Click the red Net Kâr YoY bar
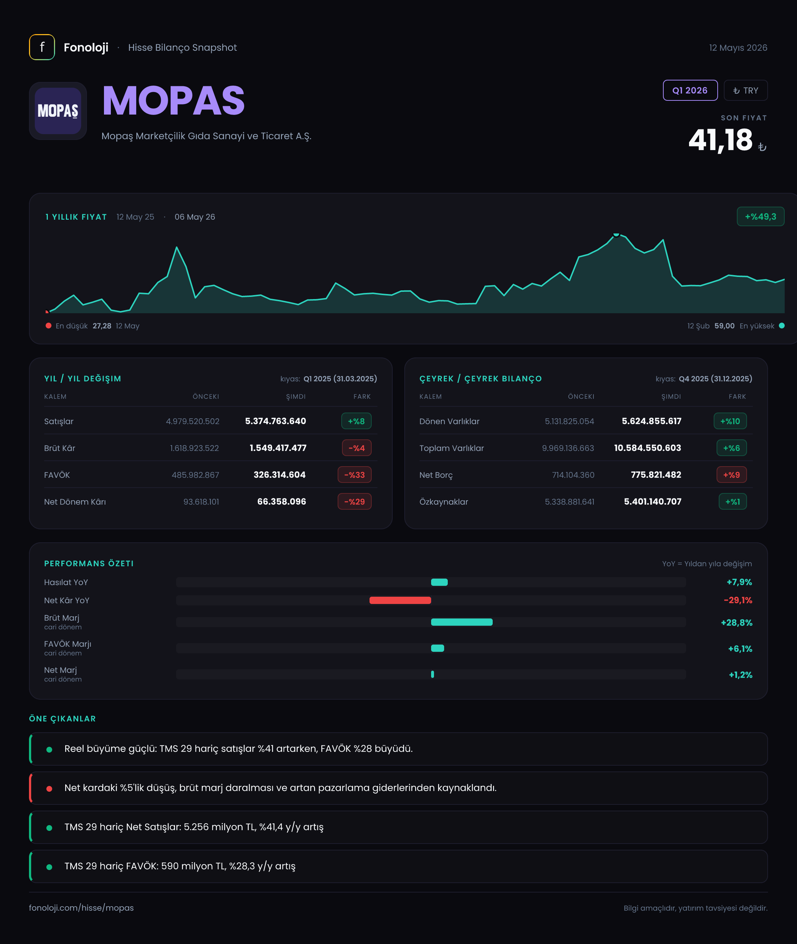This screenshot has height=944, width=797. pos(400,600)
